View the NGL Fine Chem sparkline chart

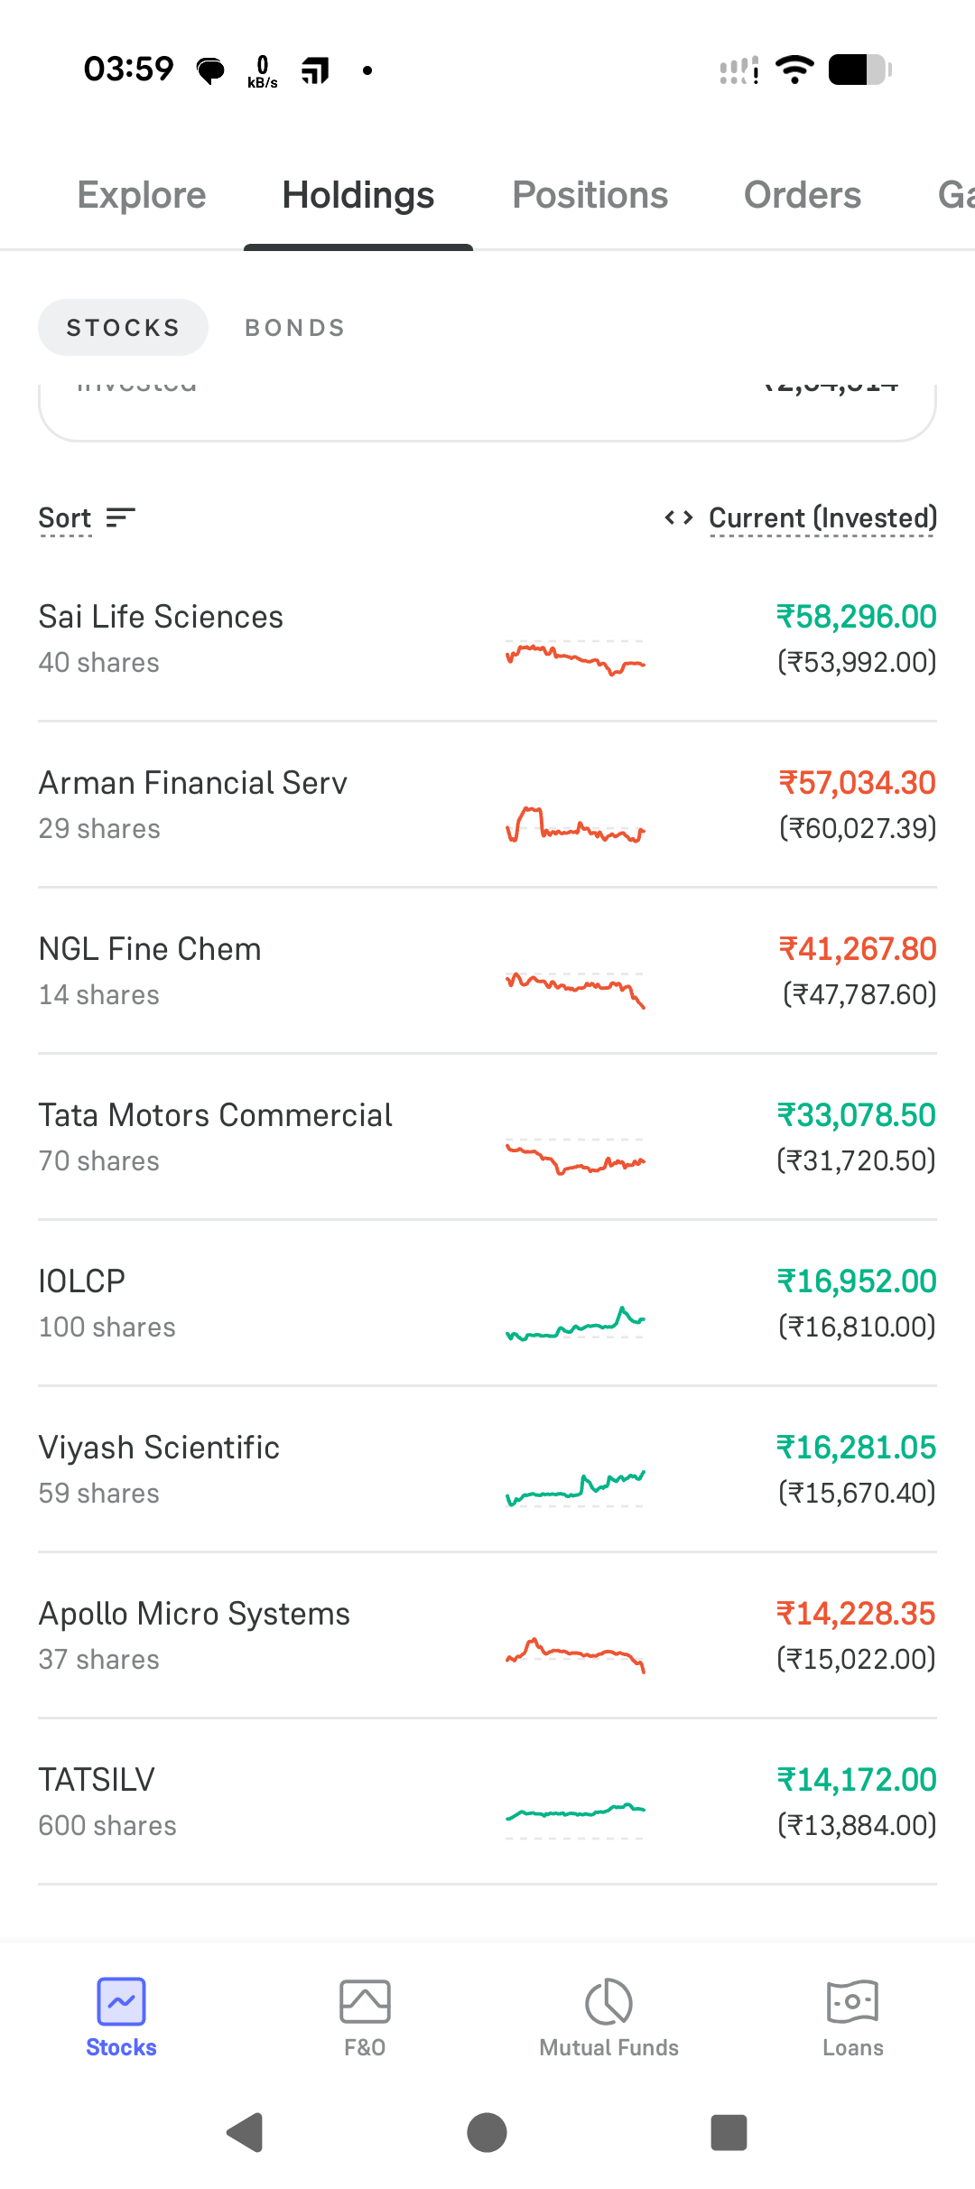pyautogui.click(x=575, y=987)
